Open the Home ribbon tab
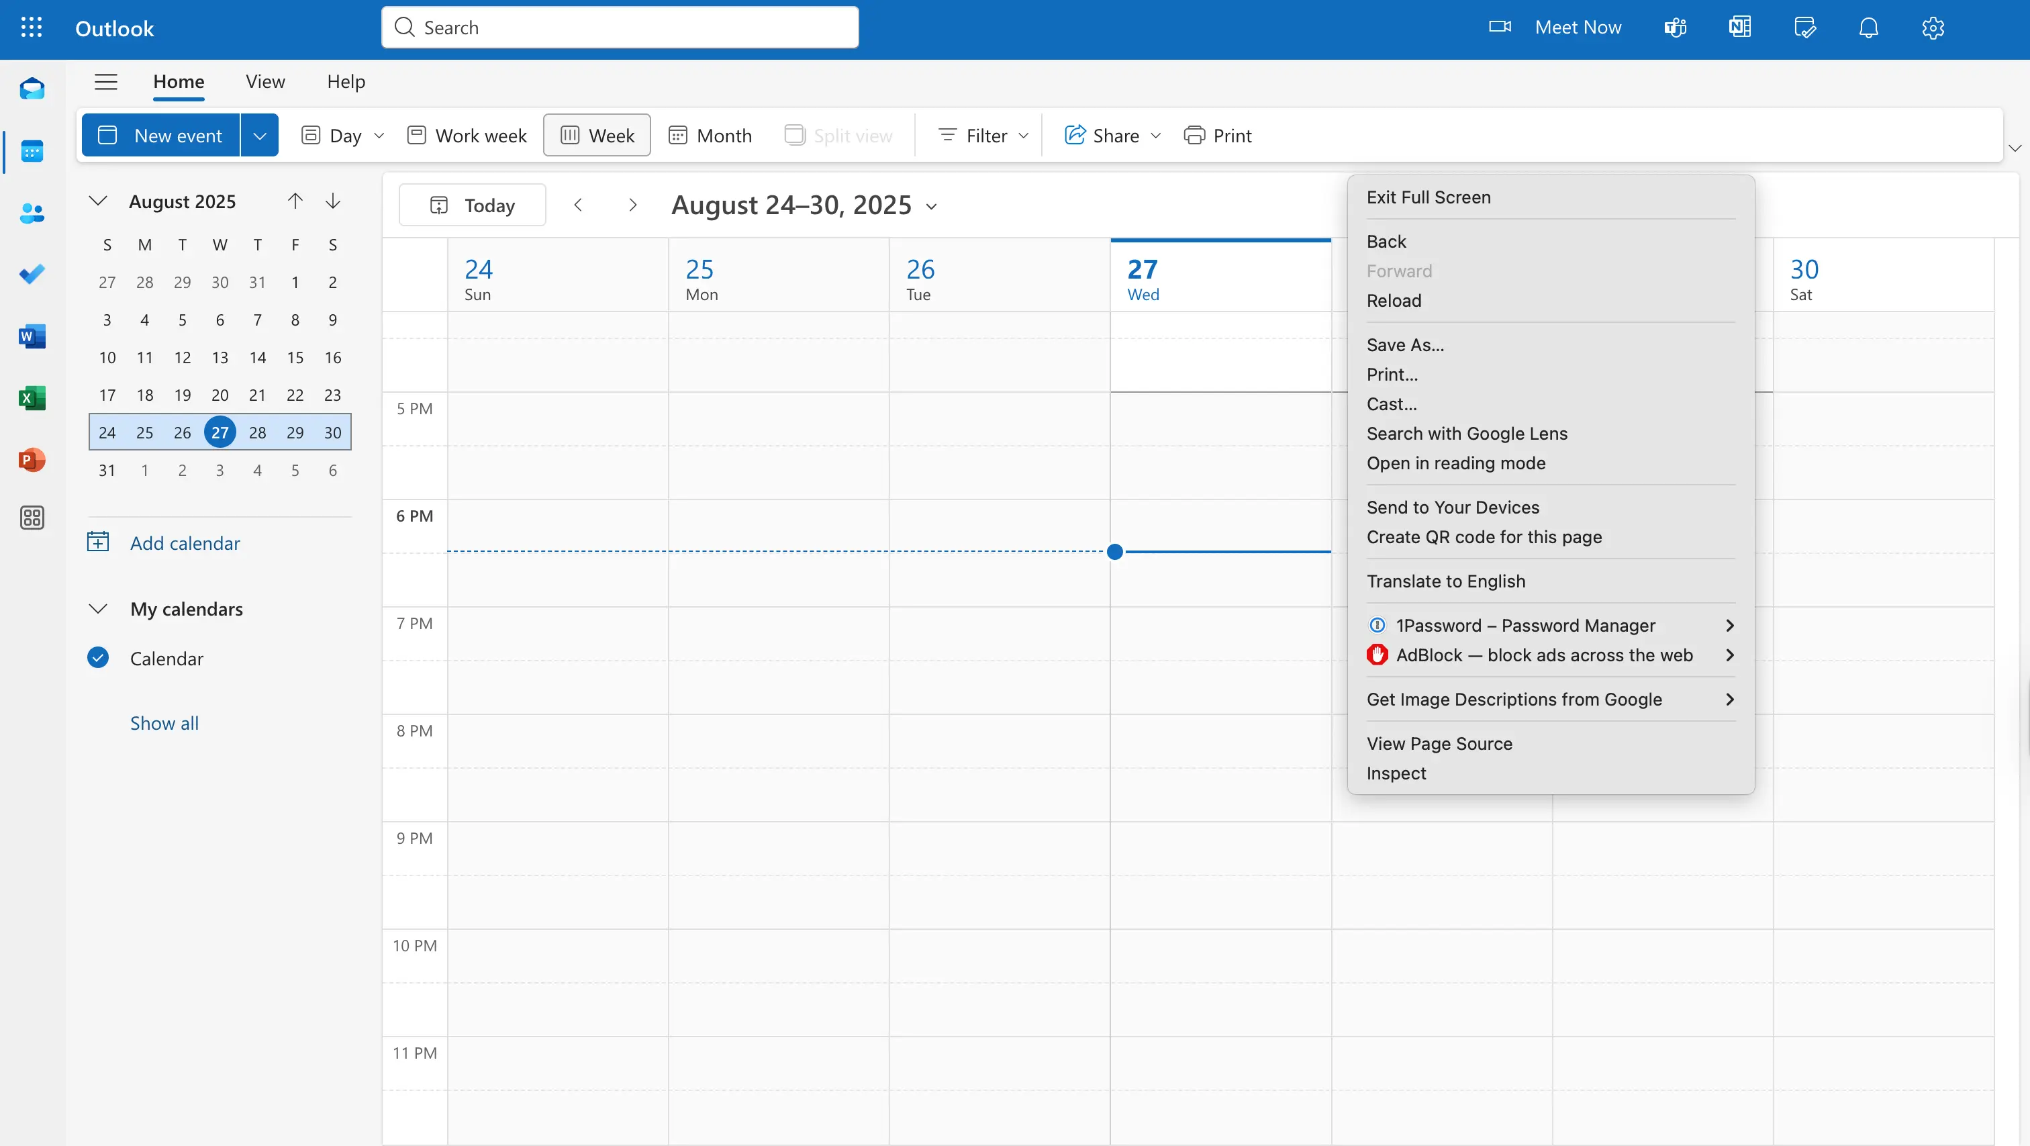The image size is (2030, 1146). [178, 81]
